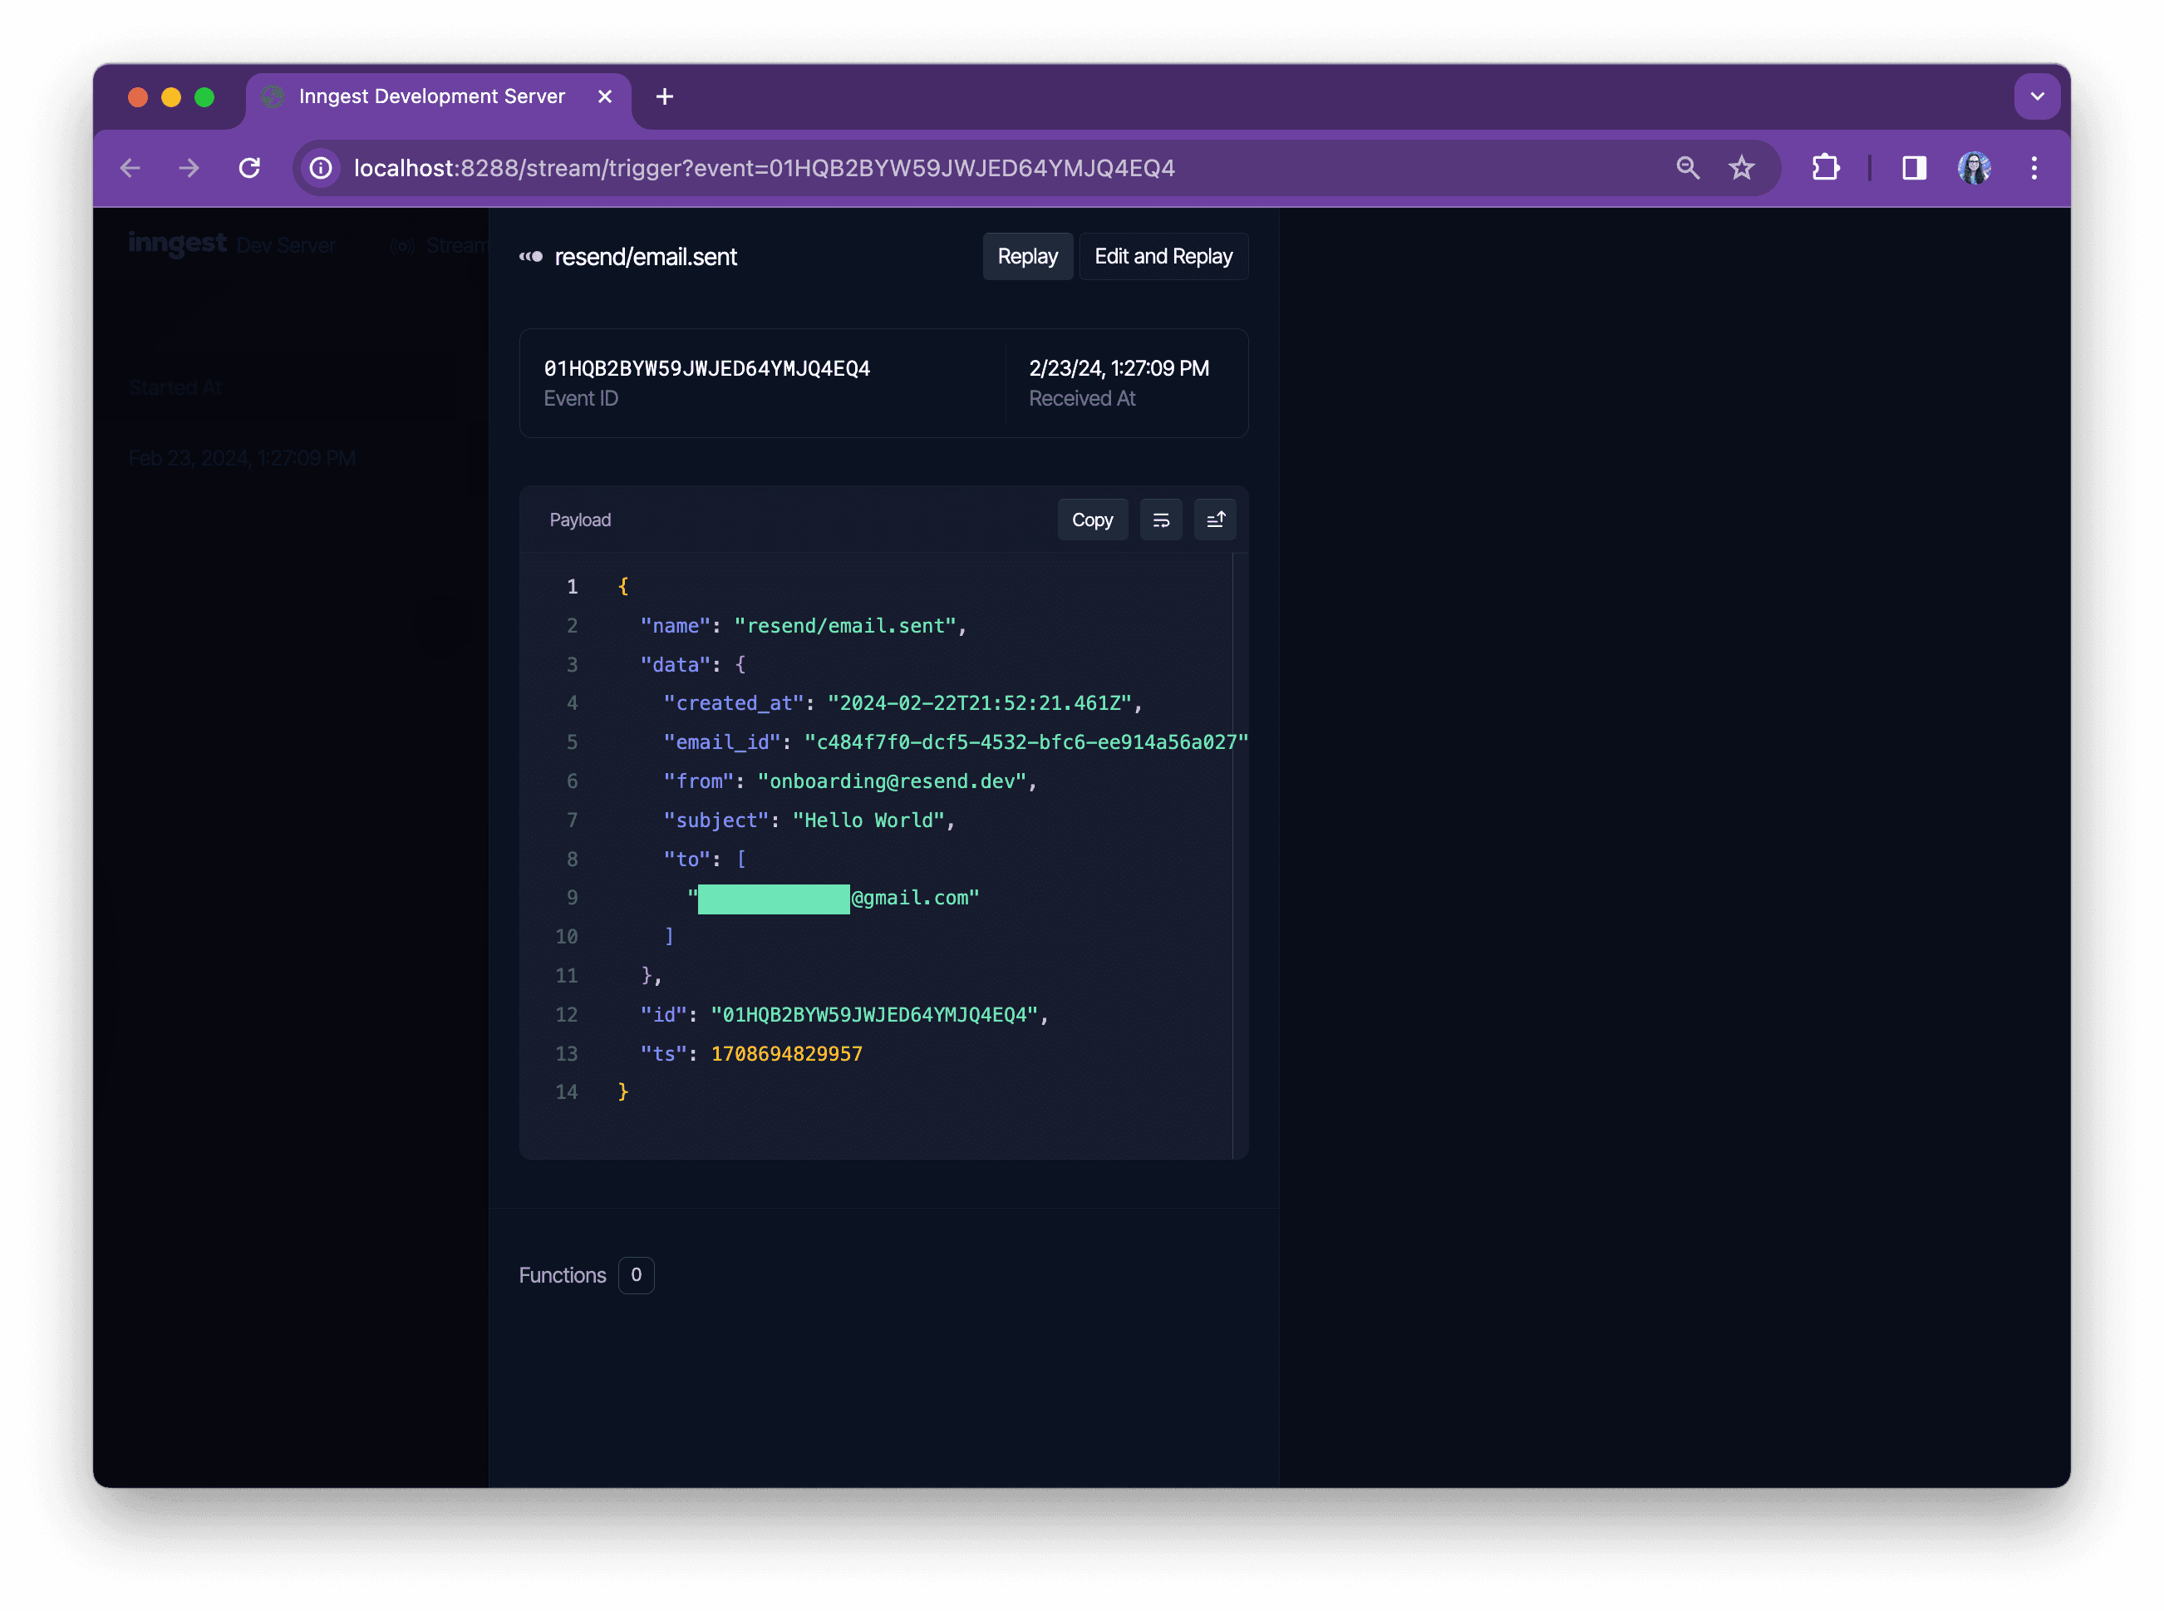Click the Edit and Replay button

pos(1164,255)
